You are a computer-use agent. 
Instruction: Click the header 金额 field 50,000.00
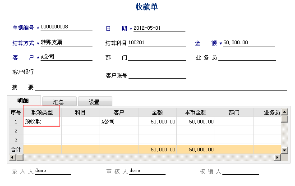tap(249, 43)
